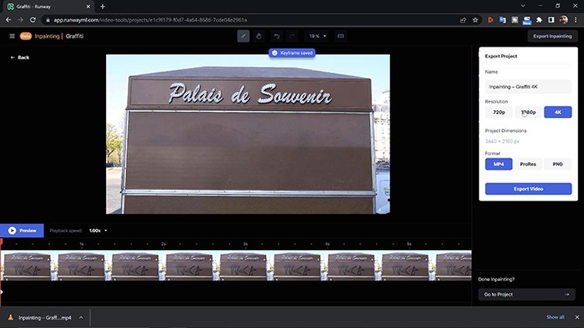Open the keyboard shortcuts icon
The image size is (584, 328).
tap(341, 36)
